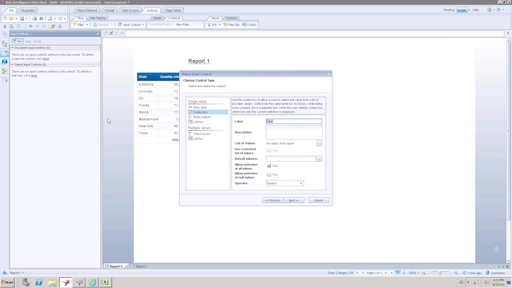Open Internet Explorer from the taskbar
Viewport: 512px width, 288px height.
click(x=92, y=282)
